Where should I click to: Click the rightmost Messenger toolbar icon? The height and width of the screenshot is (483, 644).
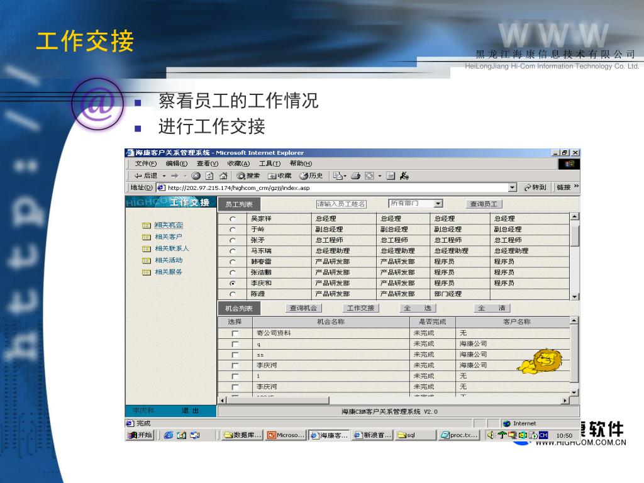[x=404, y=176]
